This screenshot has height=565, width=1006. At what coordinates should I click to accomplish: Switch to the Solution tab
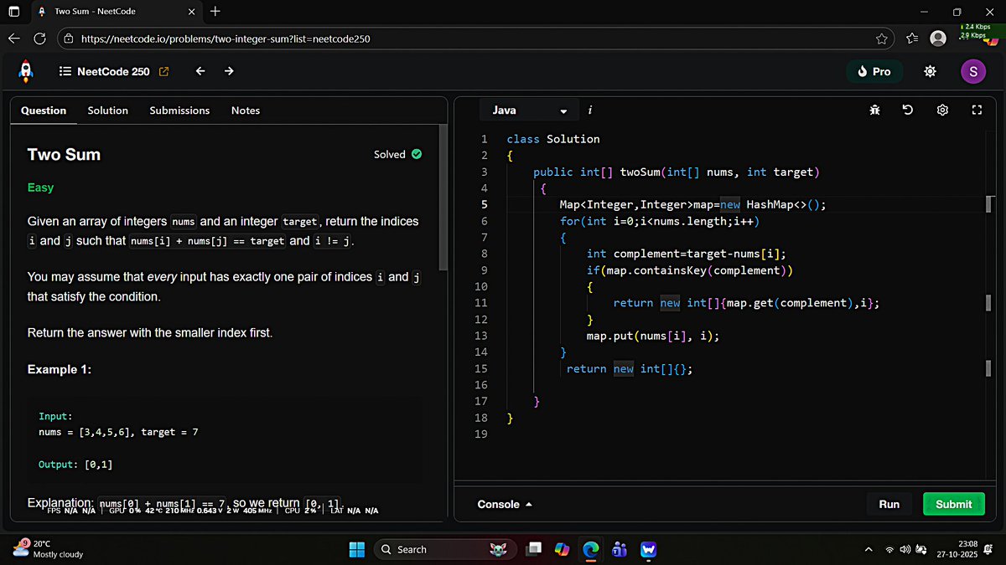tap(107, 110)
